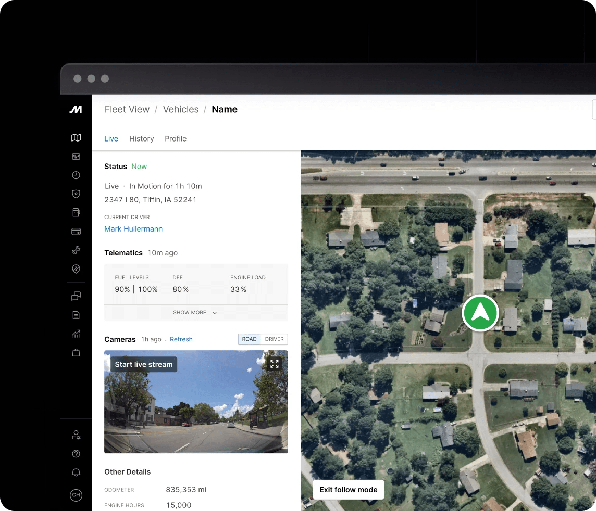This screenshot has height=511, width=596.
Task: Switch to the Profile tab
Action: pos(176,139)
